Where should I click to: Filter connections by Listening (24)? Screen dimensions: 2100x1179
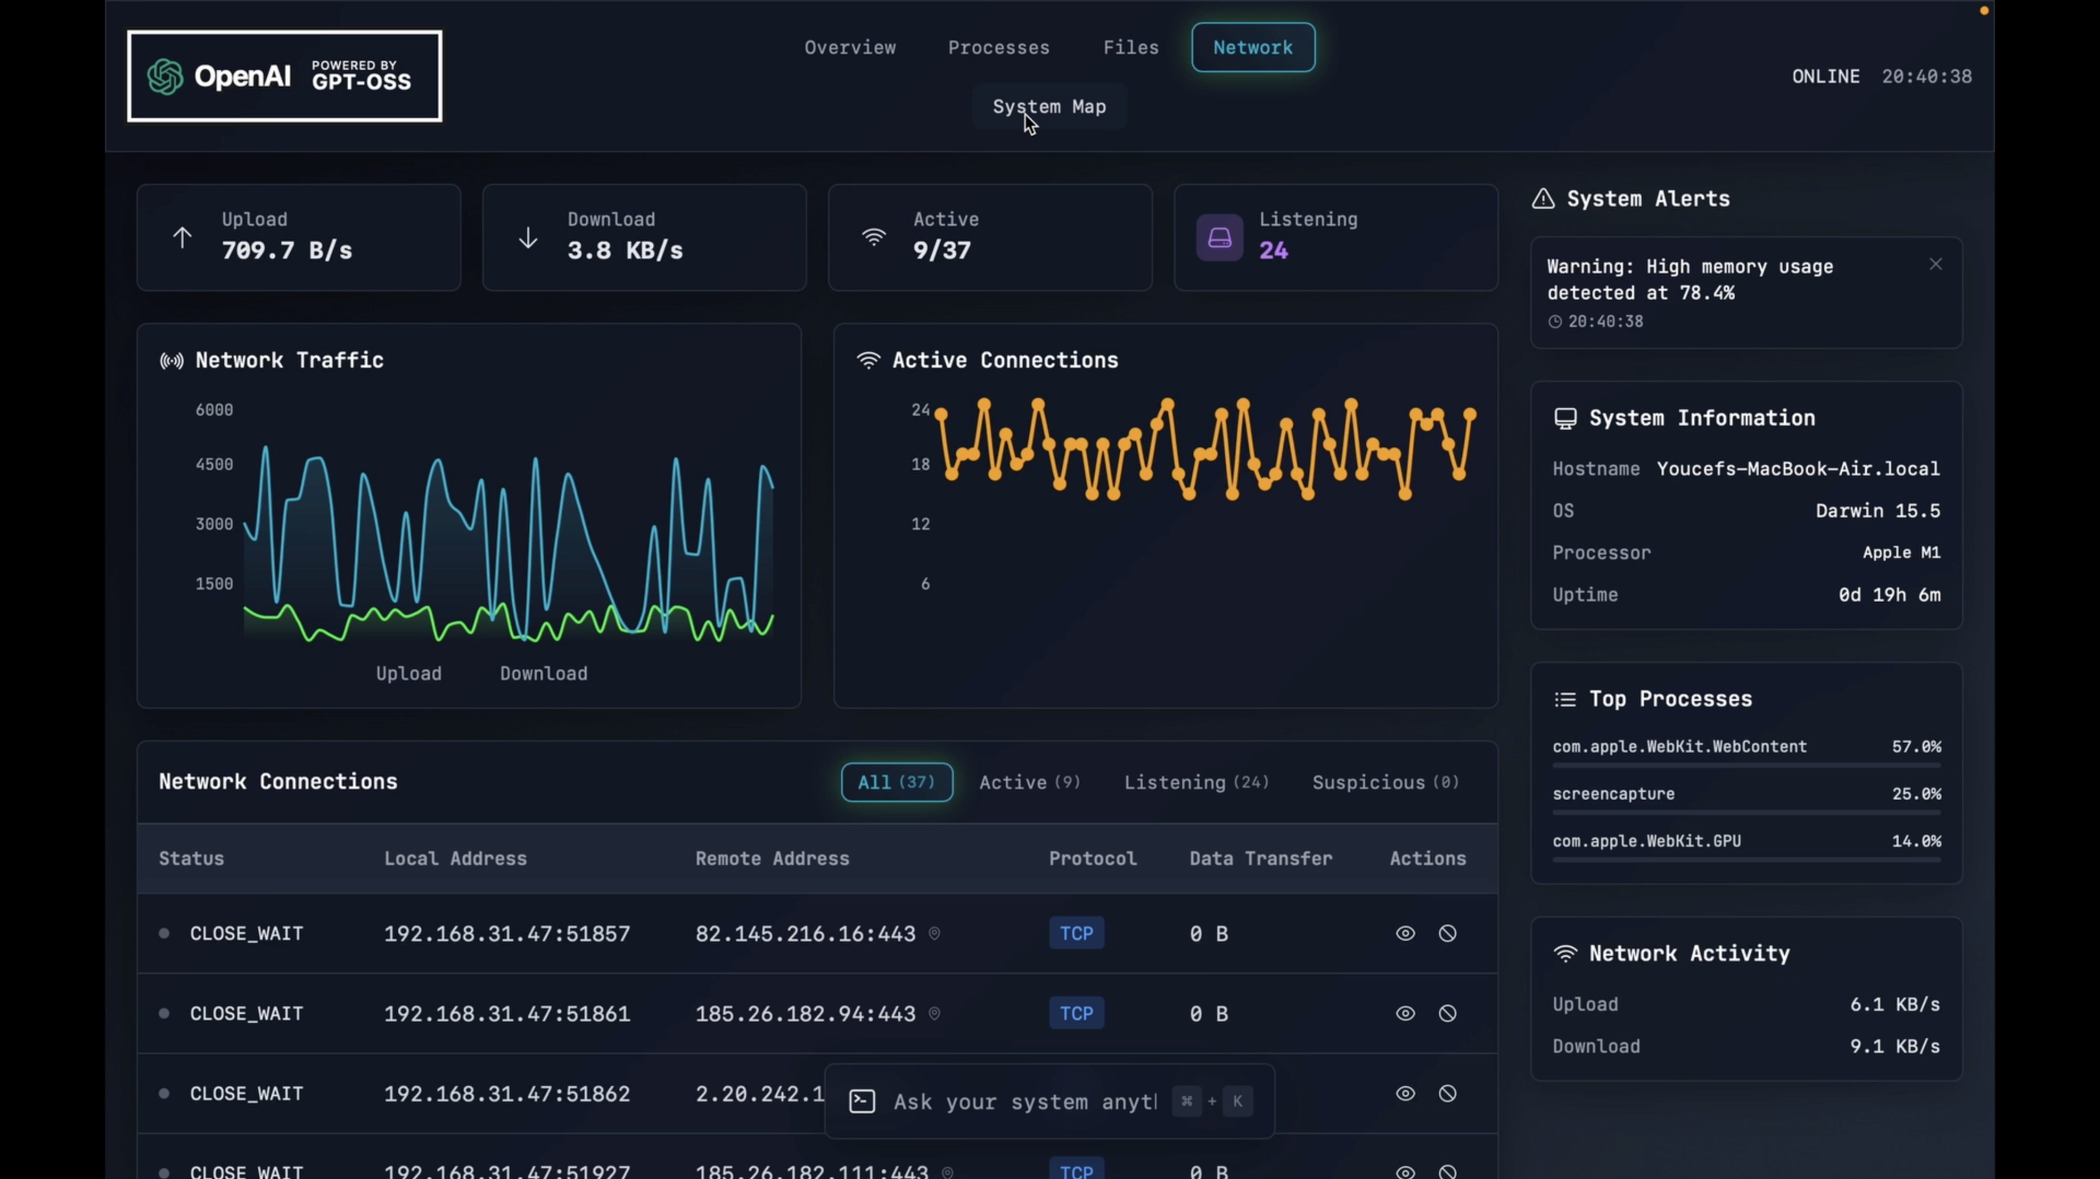coord(1196,782)
